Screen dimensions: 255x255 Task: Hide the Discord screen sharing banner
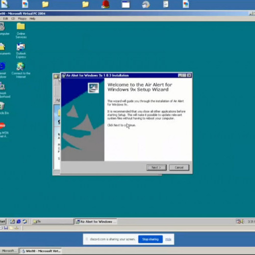pyautogui.click(x=168, y=239)
